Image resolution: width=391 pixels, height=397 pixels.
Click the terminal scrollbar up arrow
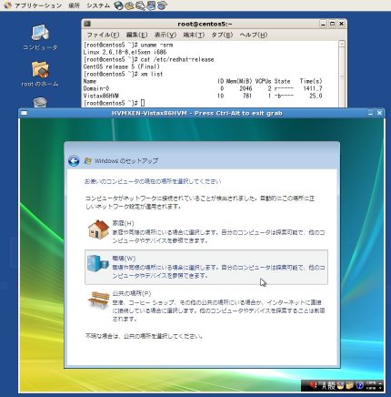342,44
